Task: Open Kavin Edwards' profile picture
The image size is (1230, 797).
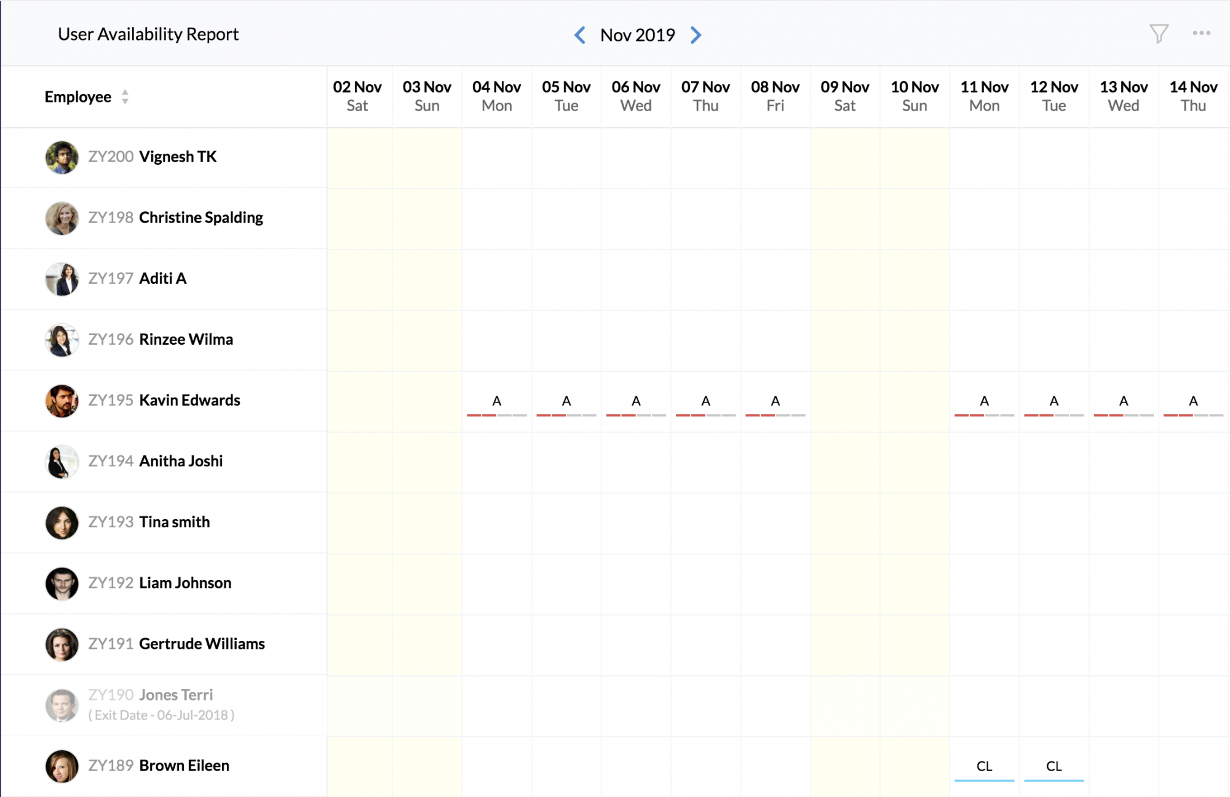Action: [x=61, y=401]
